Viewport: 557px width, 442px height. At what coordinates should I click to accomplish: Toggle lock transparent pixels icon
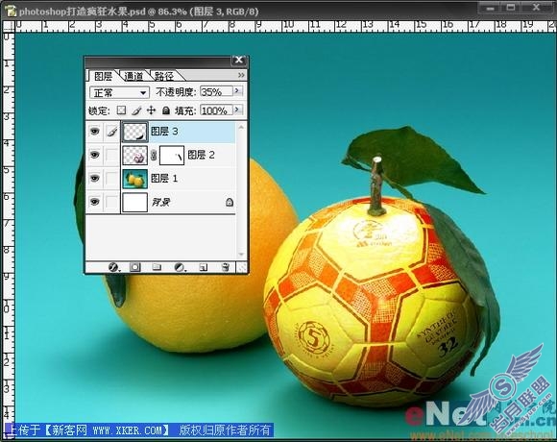click(122, 110)
